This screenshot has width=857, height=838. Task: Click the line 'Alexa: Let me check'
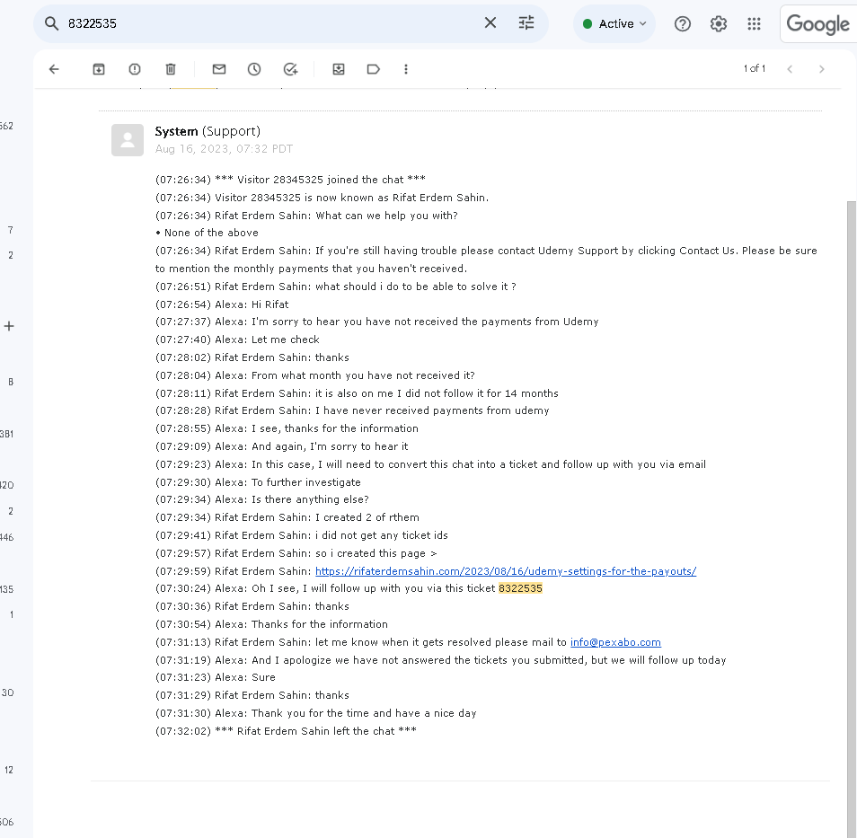pos(237,340)
